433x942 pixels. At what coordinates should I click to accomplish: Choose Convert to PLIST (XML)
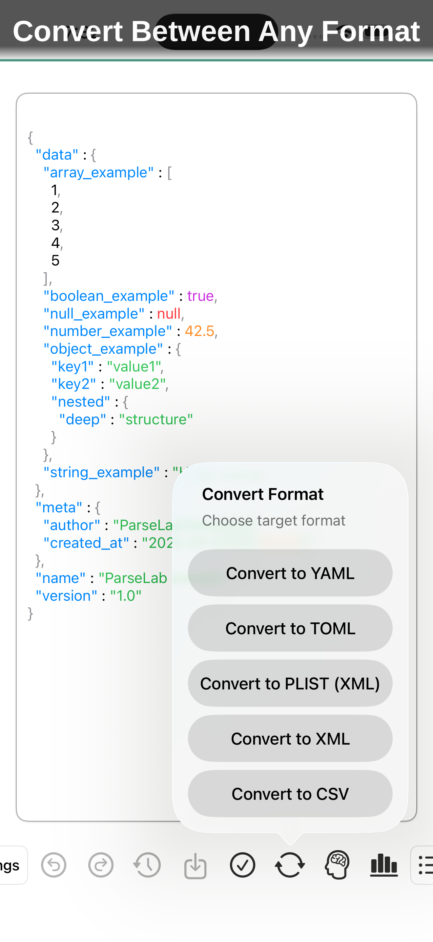point(290,684)
